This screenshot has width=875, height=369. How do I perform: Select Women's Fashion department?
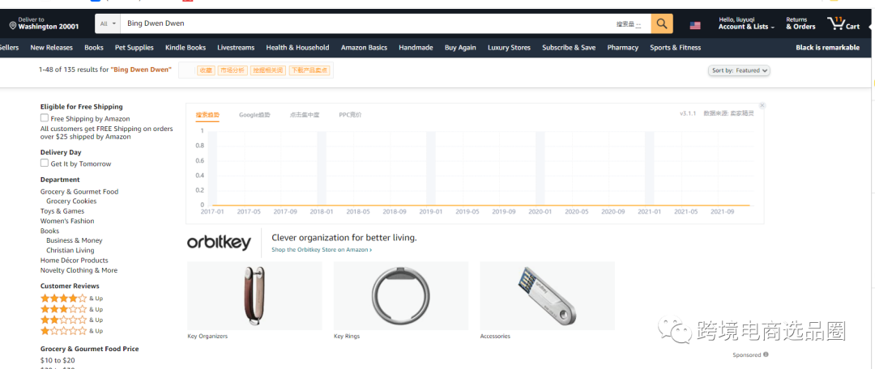[x=67, y=221]
